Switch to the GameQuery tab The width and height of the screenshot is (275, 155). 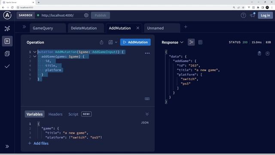point(48,28)
